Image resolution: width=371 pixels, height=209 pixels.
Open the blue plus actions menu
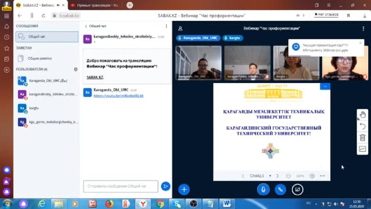coord(184,189)
